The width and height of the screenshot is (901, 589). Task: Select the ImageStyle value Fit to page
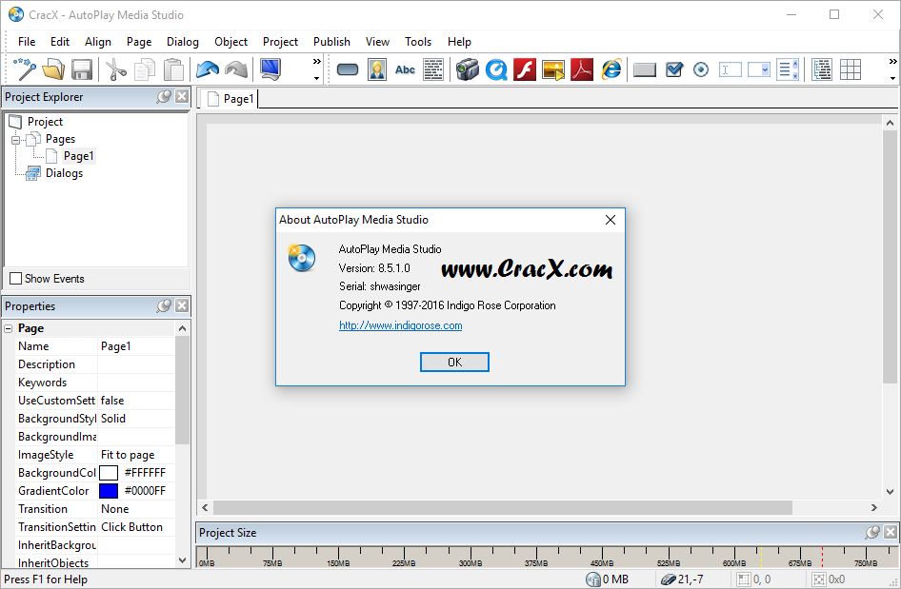pyautogui.click(x=128, y=455)
